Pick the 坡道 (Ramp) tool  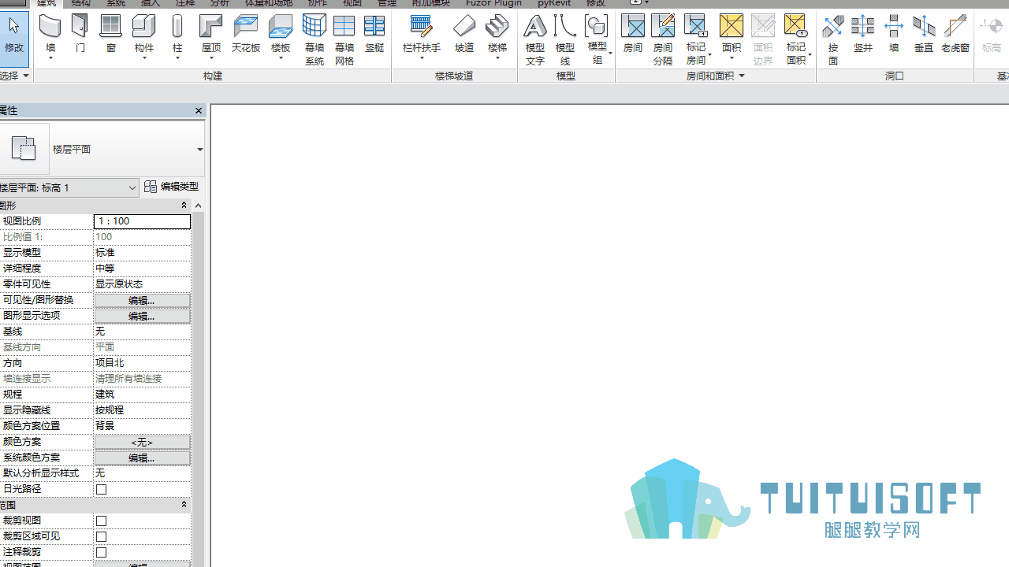tap(464, 35)
